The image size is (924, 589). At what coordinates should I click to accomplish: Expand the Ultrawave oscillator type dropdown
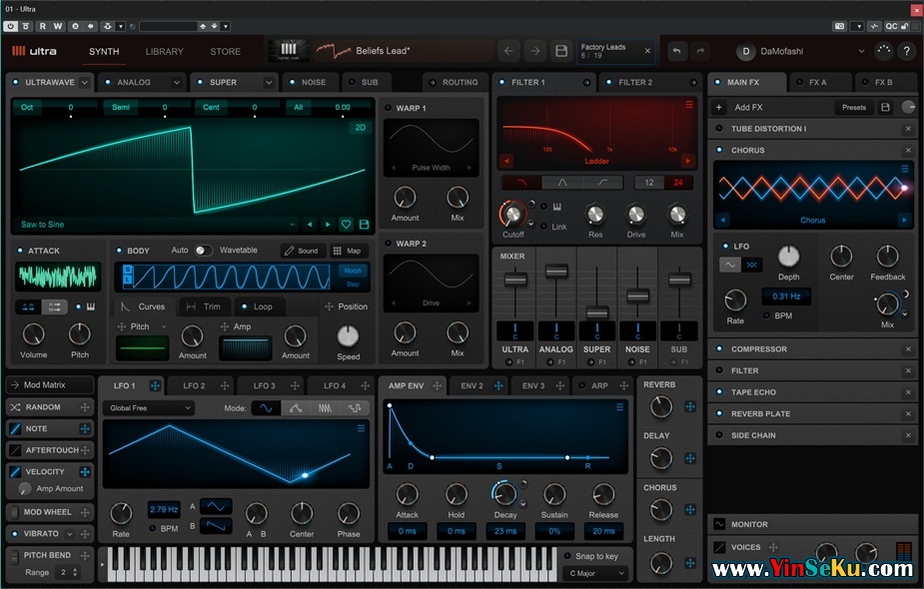pyautogui.click(x=84, y=82)
